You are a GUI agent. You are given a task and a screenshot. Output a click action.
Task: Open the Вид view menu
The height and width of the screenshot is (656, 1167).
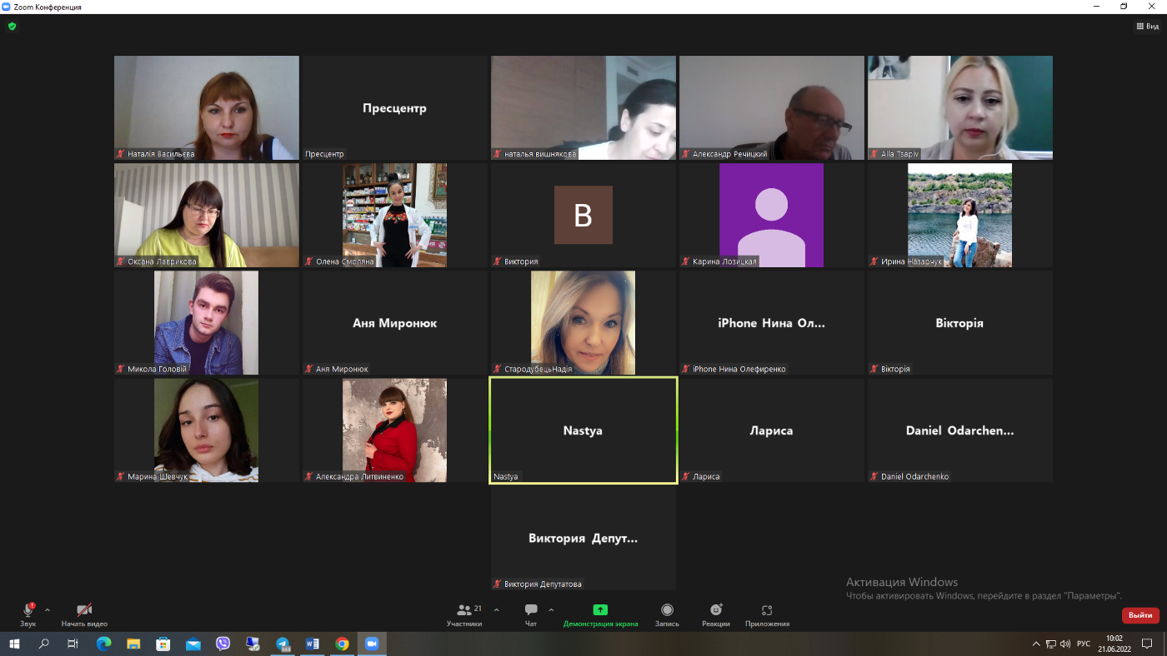tap(1148, 27)
